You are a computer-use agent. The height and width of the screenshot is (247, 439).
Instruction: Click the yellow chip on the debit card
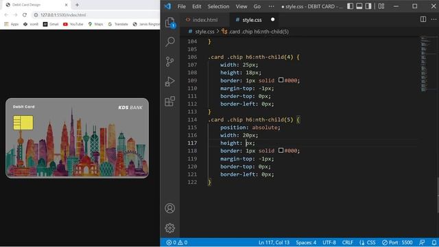pyautogui.click(x=23, y=123)
